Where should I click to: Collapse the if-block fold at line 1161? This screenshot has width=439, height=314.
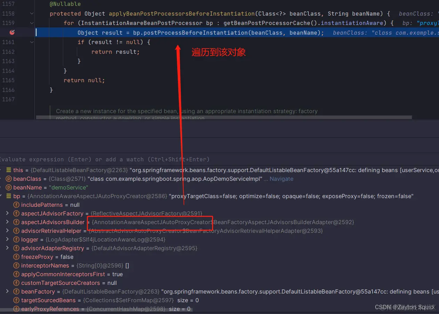(x=32, y=42)
